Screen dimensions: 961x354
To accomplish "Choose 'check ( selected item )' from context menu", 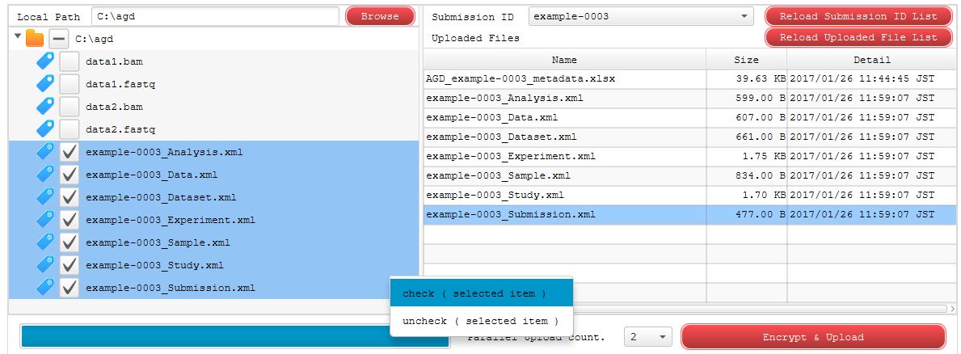I will point(474,293).
